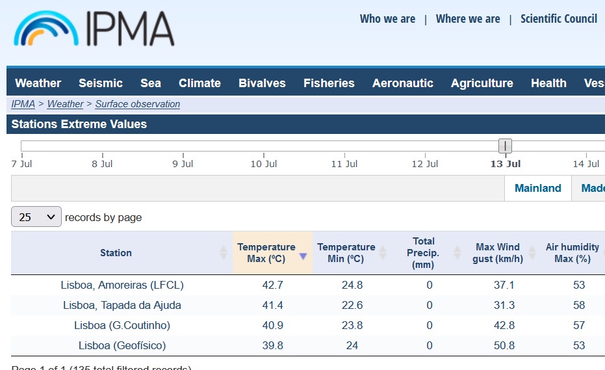Select 11 Jul on the timeline
Viewport: 605px width, 370px height.
344,164
